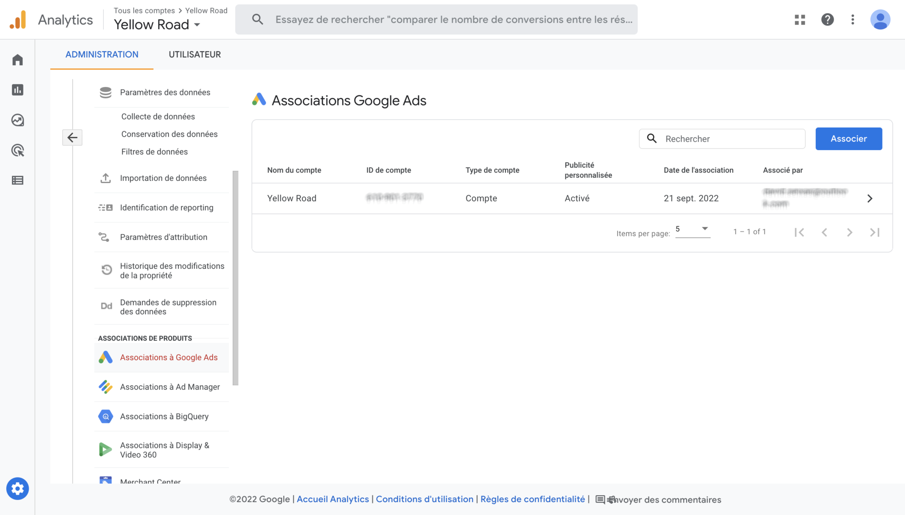The height and width of the screenshot is (515, 905).
Task: Click the Identification de reporting icon
Action: (x=106, y=207)
